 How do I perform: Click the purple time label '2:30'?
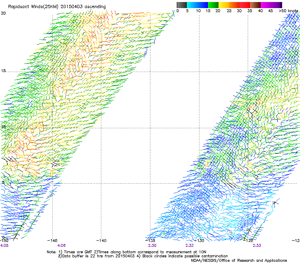click(x=152, y=246)
